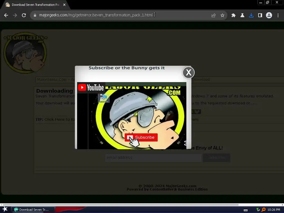Toggle the browser side panel icon

[260, 16]
